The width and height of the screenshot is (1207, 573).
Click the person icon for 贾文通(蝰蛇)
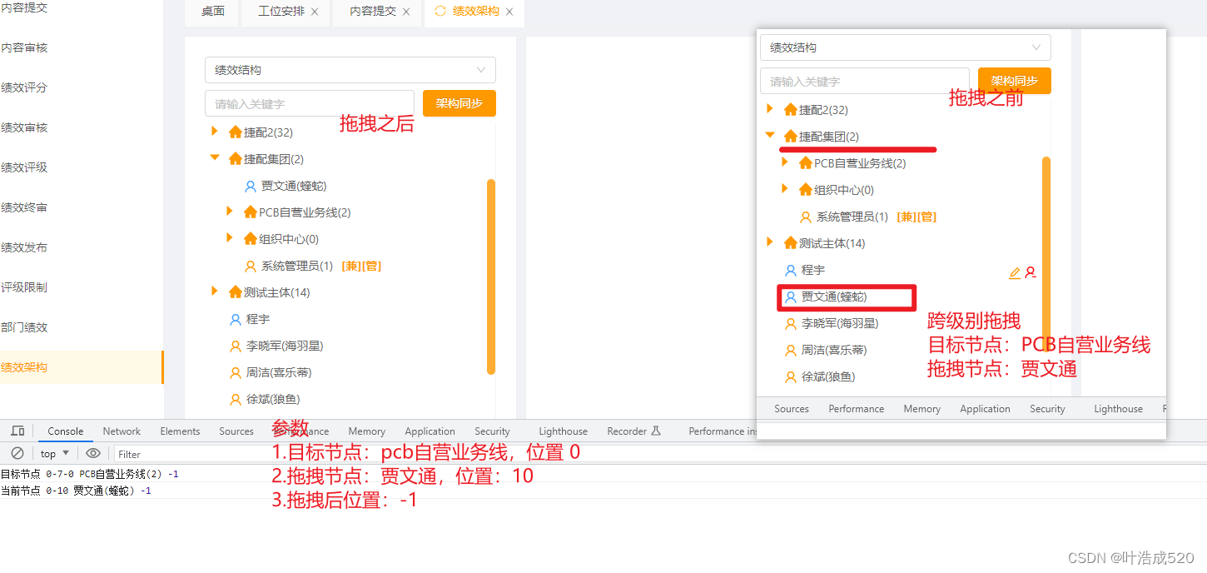tap(789, 297)
